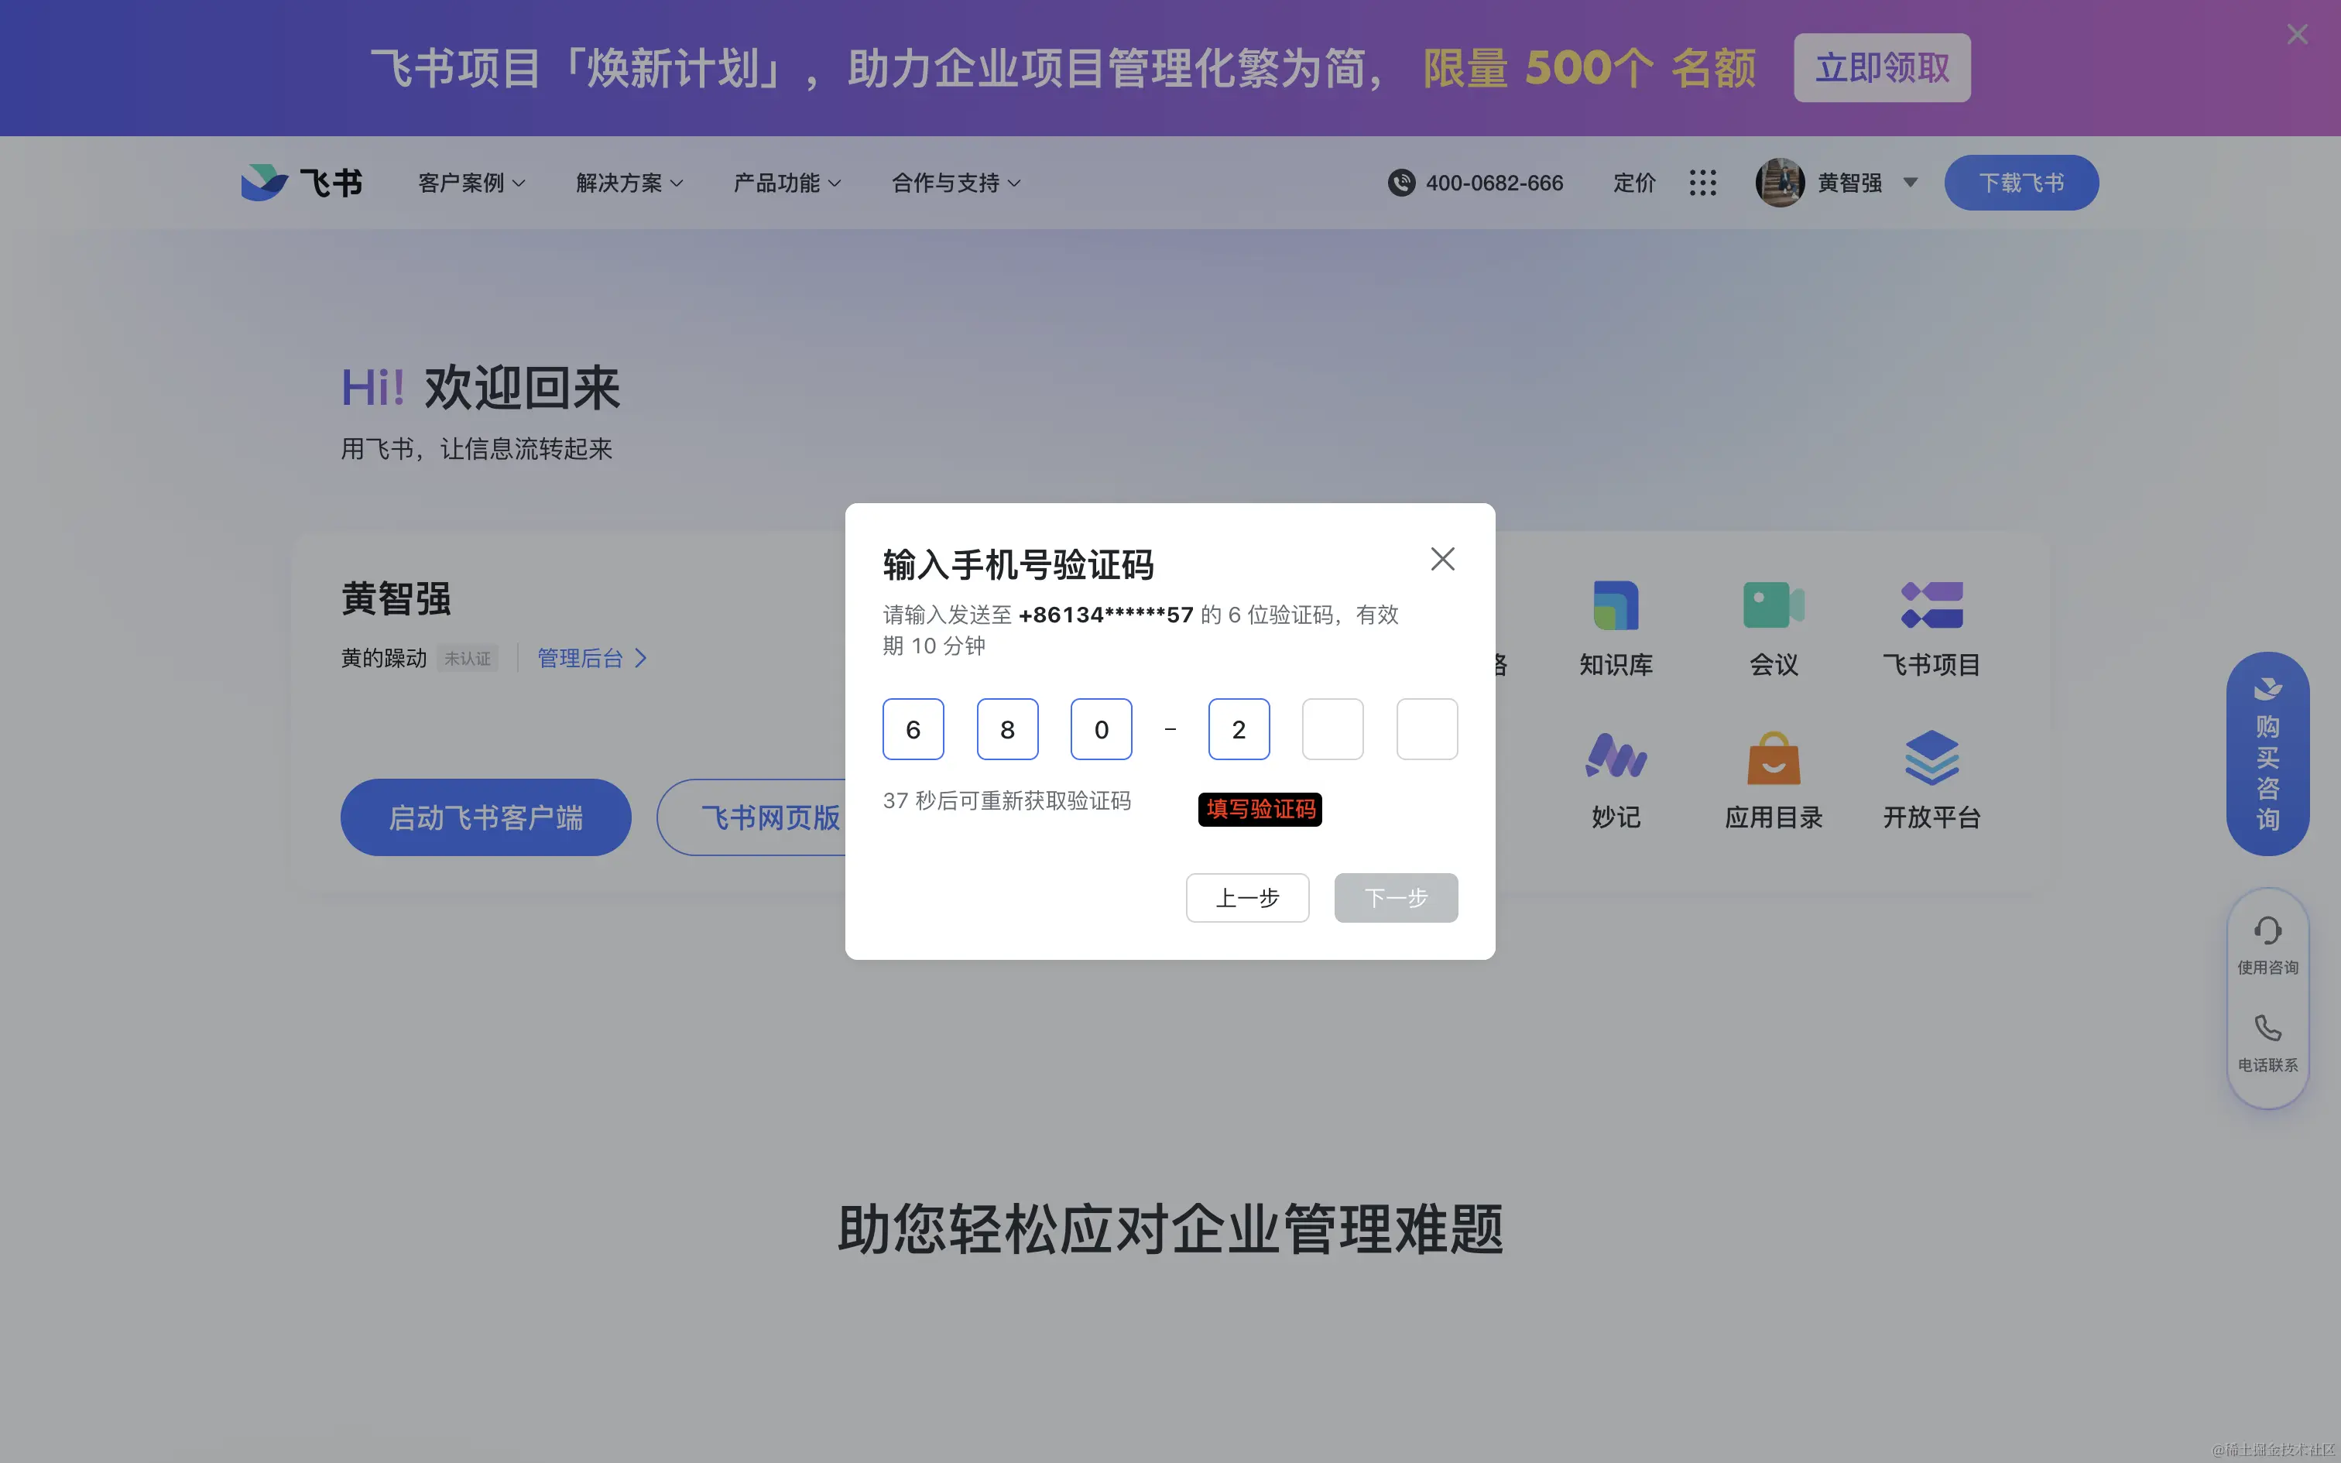Click the 立即领取 banner button
The image size is (2341, 1463).
tap(1881, 68)
